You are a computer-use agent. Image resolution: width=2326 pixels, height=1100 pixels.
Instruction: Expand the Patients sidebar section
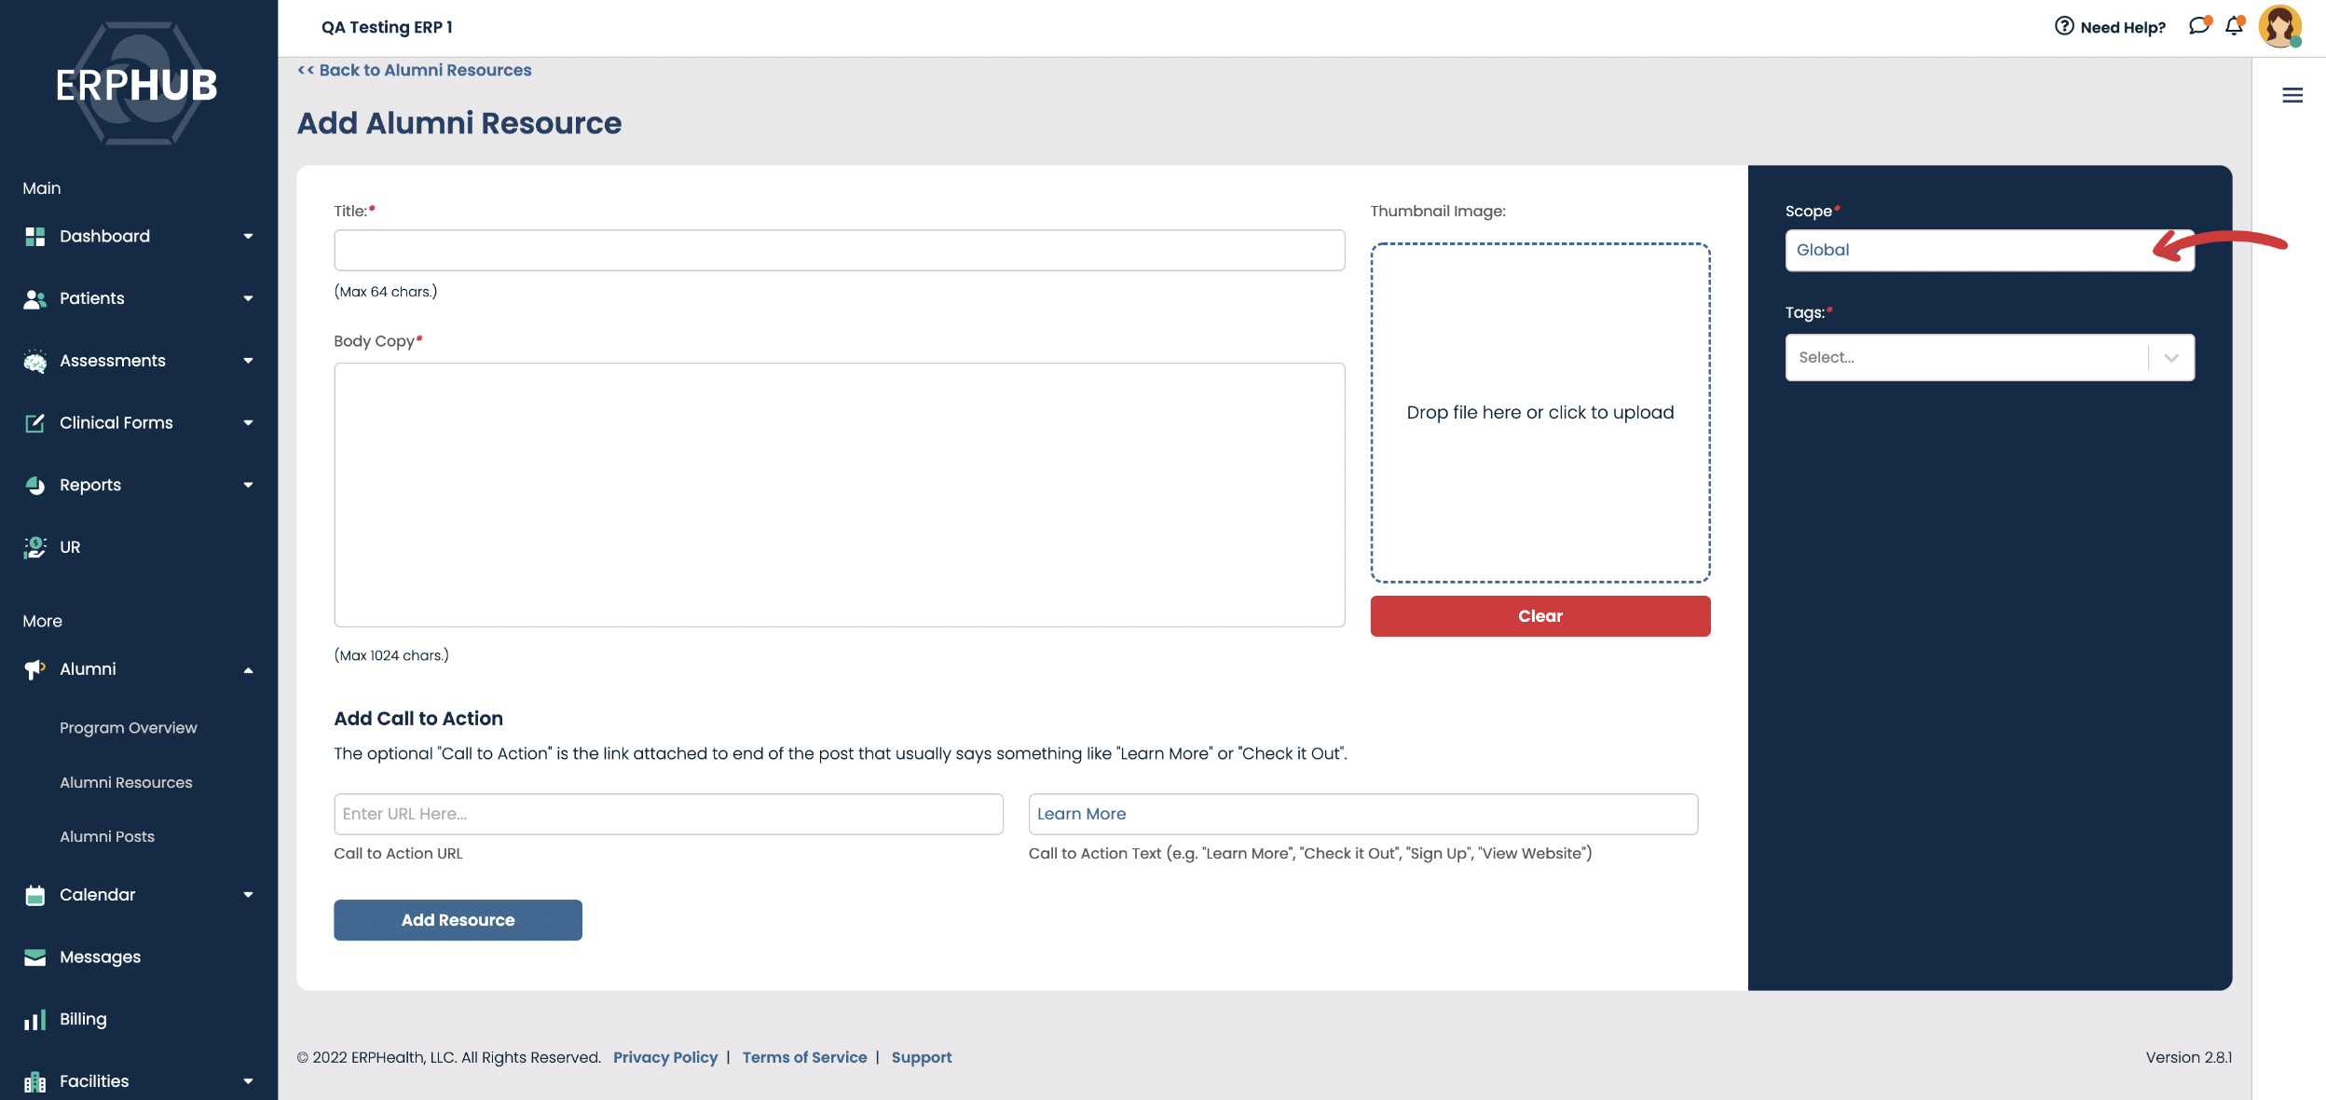tap(248, 299)
